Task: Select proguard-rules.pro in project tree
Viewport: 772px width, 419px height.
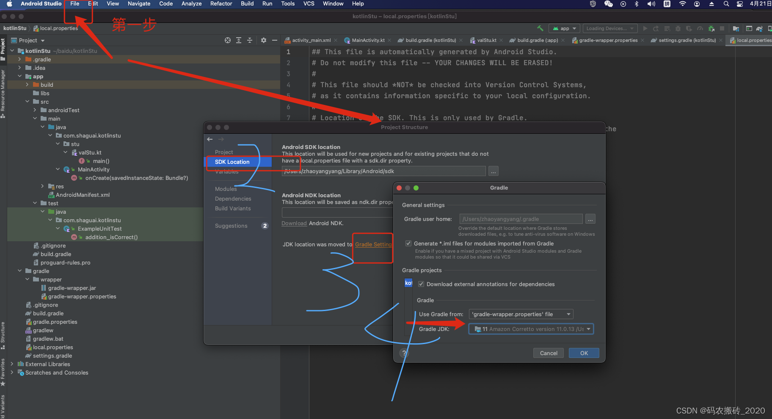Action: (x=65, y=262)
